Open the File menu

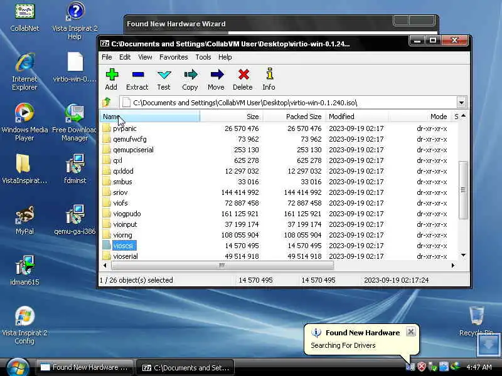[x=107, y=57]
